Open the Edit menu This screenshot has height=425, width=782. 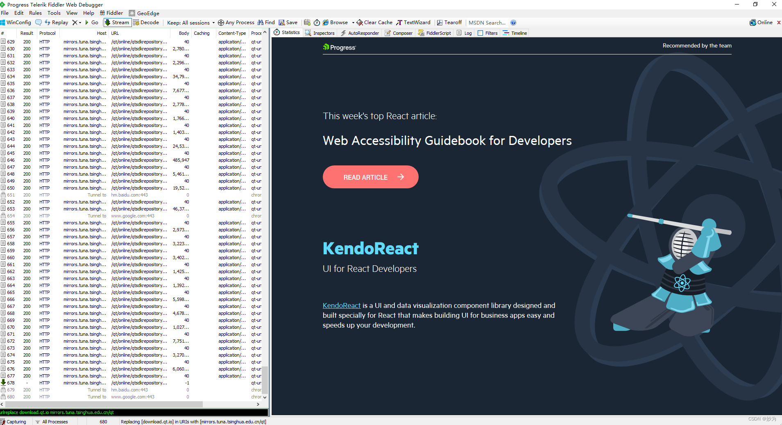pos(19,13)
